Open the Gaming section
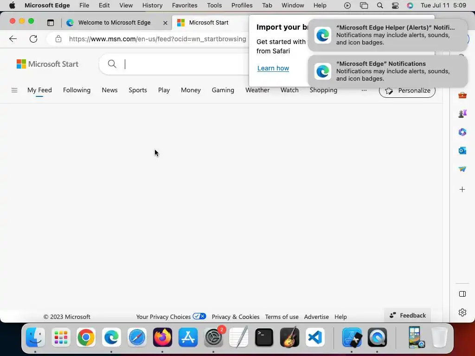Screen dimensions: 475x356 (x=223, y=90)
